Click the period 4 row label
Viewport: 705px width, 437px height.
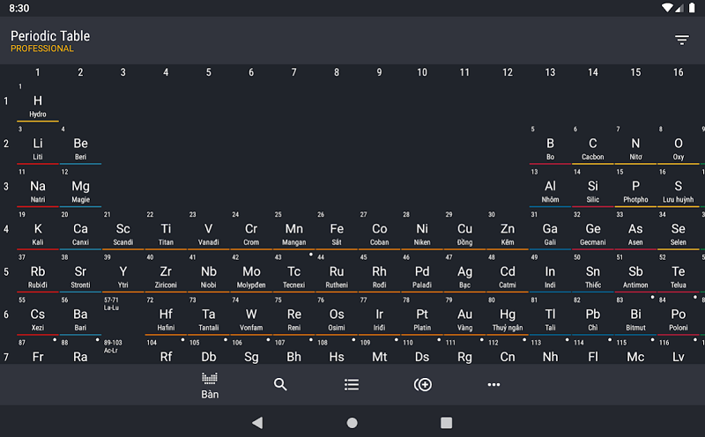click(6, 229)
